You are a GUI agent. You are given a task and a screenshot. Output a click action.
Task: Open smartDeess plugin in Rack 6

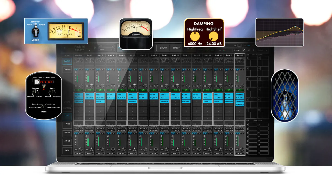pos(132,101)
